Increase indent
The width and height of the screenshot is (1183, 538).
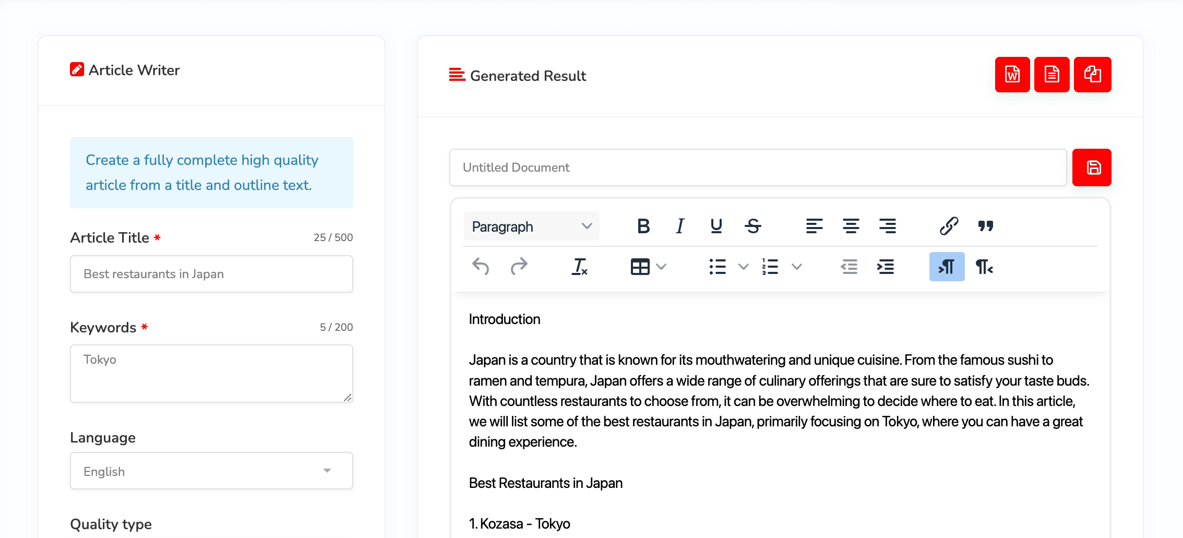(886, 267)
